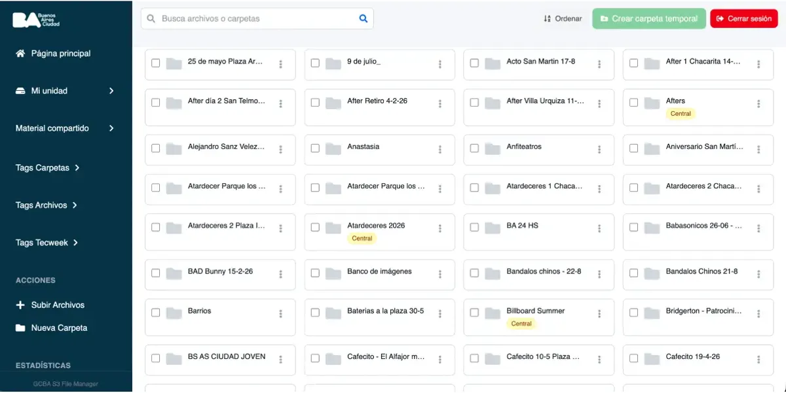Check the Afters folder checkbox

(x=633, y=103)
